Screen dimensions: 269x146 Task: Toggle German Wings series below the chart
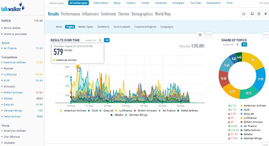tap(136, 115)
